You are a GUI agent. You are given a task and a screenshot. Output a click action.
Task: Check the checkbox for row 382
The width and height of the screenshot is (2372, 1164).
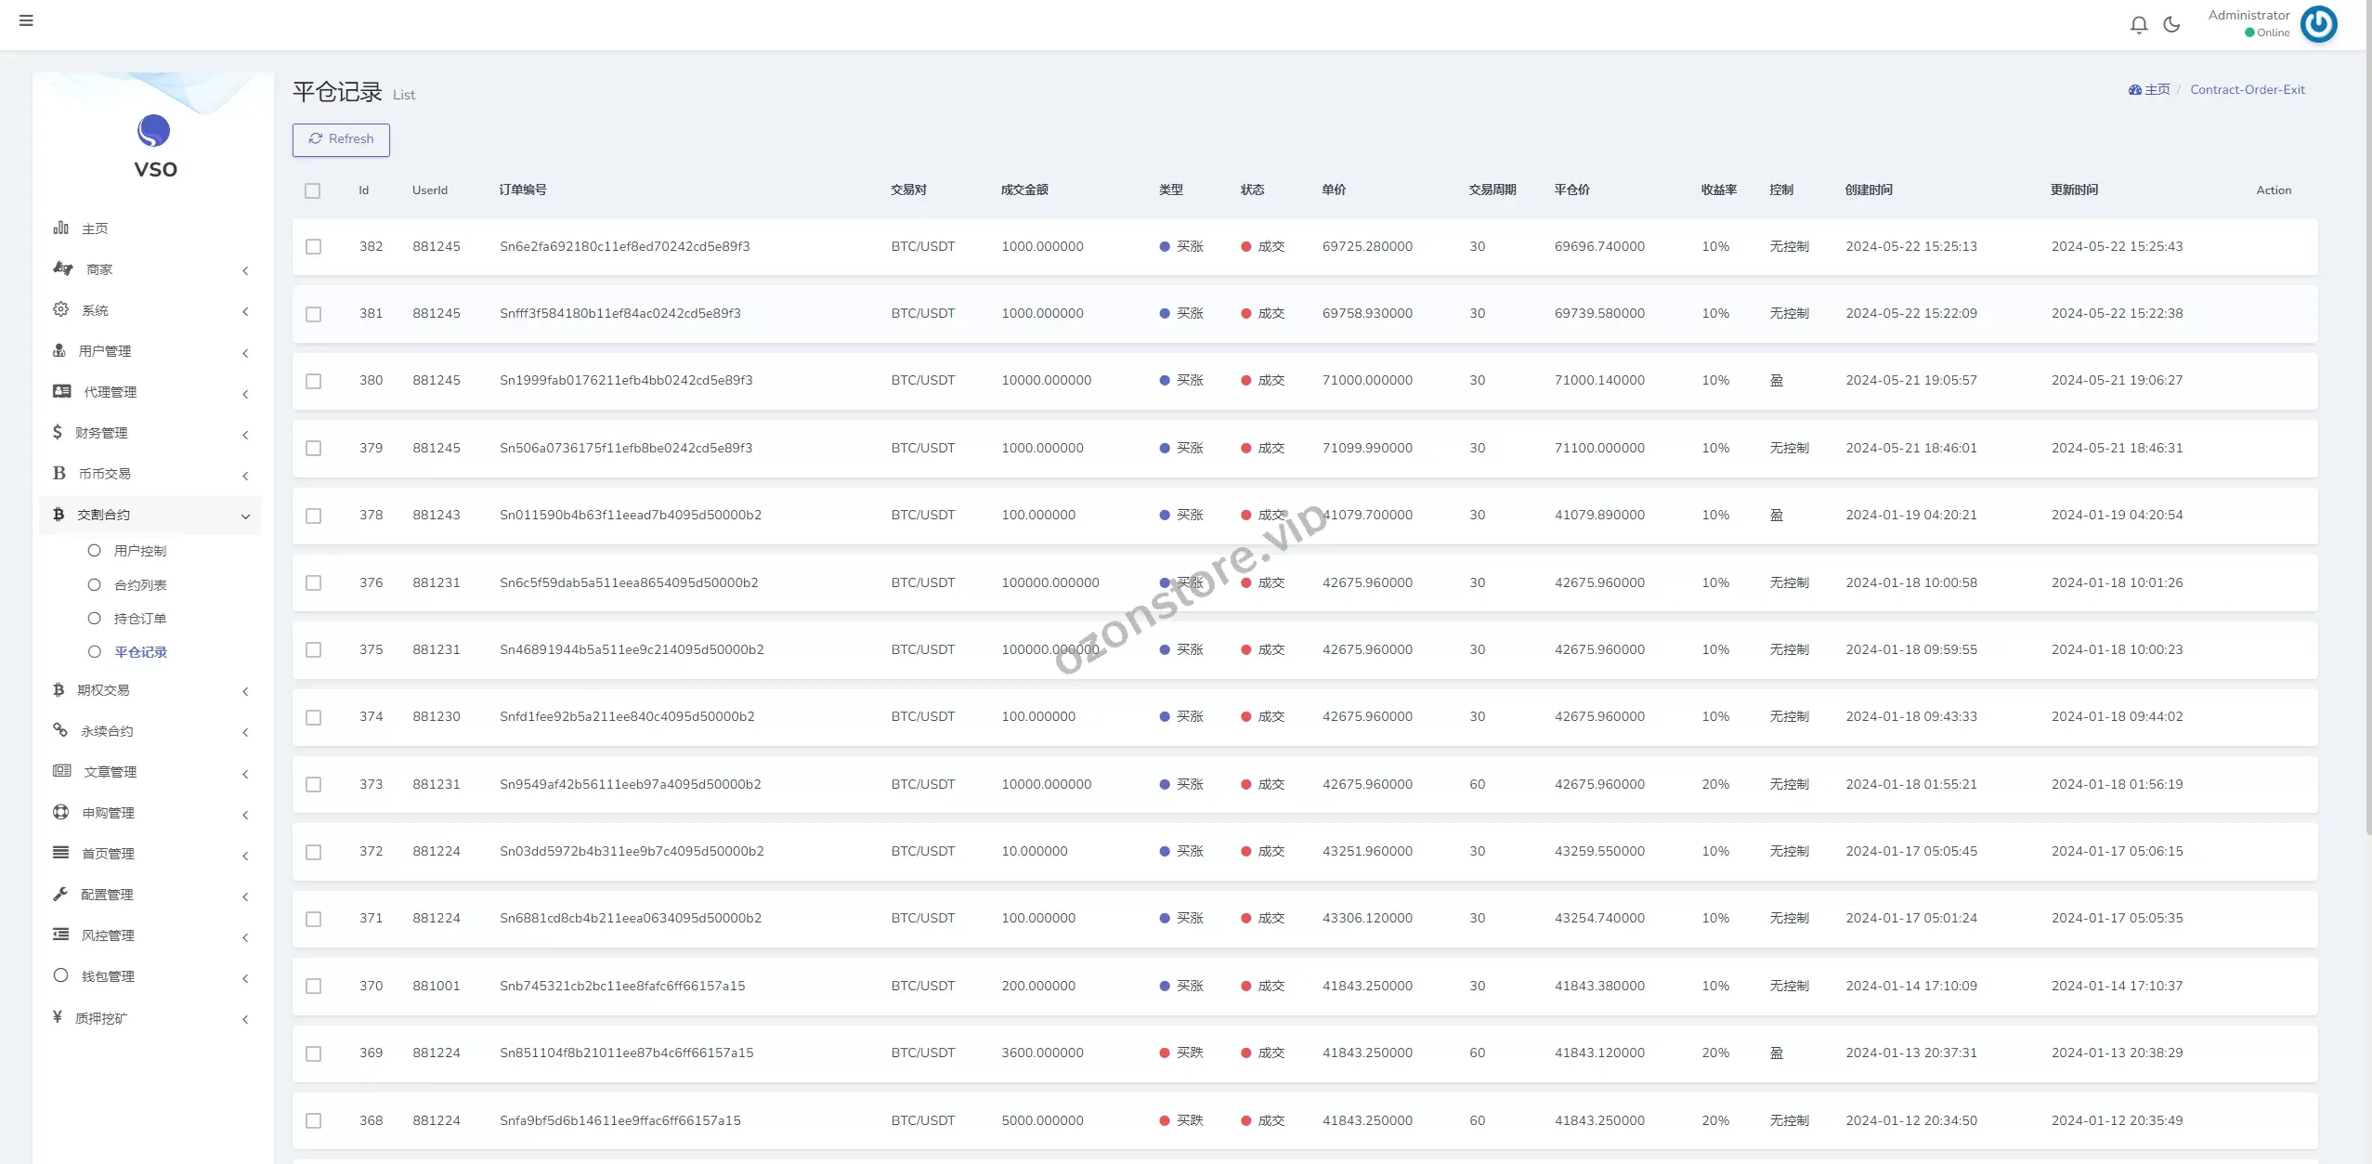[x=314, y=247]
